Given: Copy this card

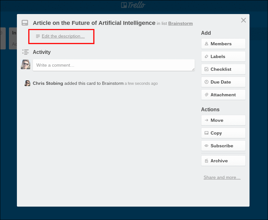Looking at the screenshot, I should 223,133.
